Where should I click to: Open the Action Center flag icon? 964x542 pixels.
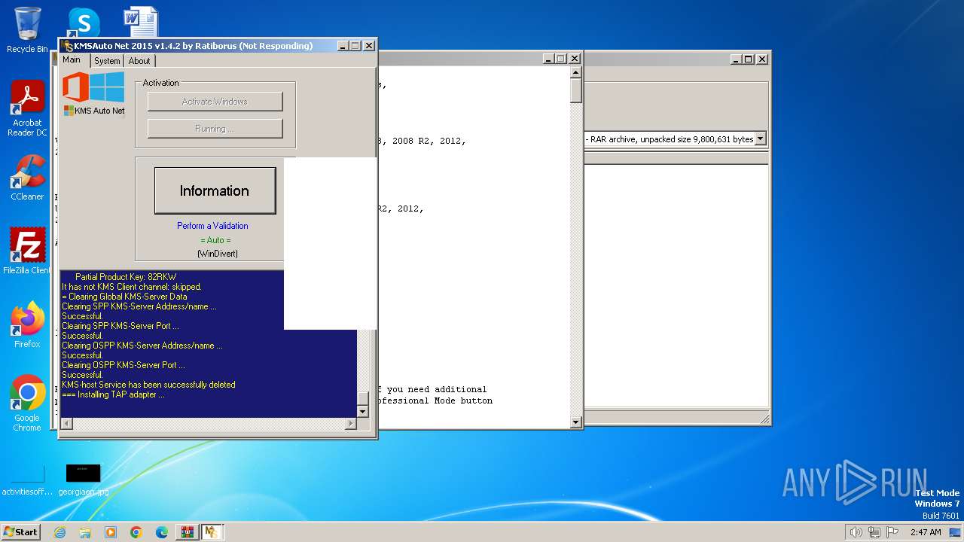coord(892,532)
